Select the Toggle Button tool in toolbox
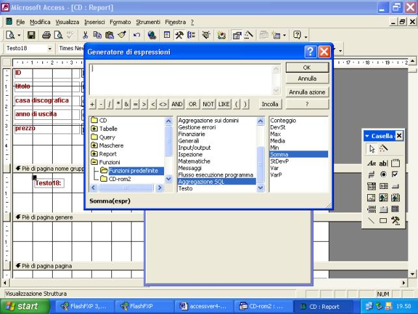The image size is (418, 314). (x=371, y=175)
